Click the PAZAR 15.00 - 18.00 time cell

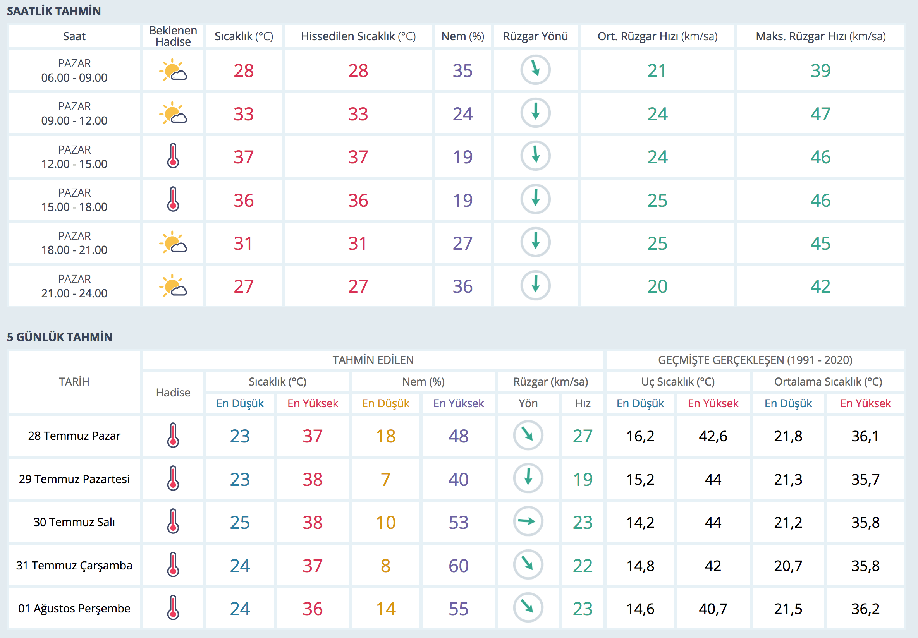point(74,200)
